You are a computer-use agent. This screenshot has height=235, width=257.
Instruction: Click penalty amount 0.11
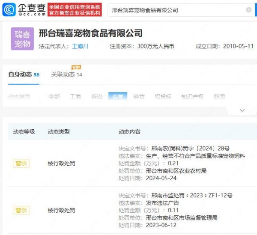pyautogui.click(x=173, y=210)
